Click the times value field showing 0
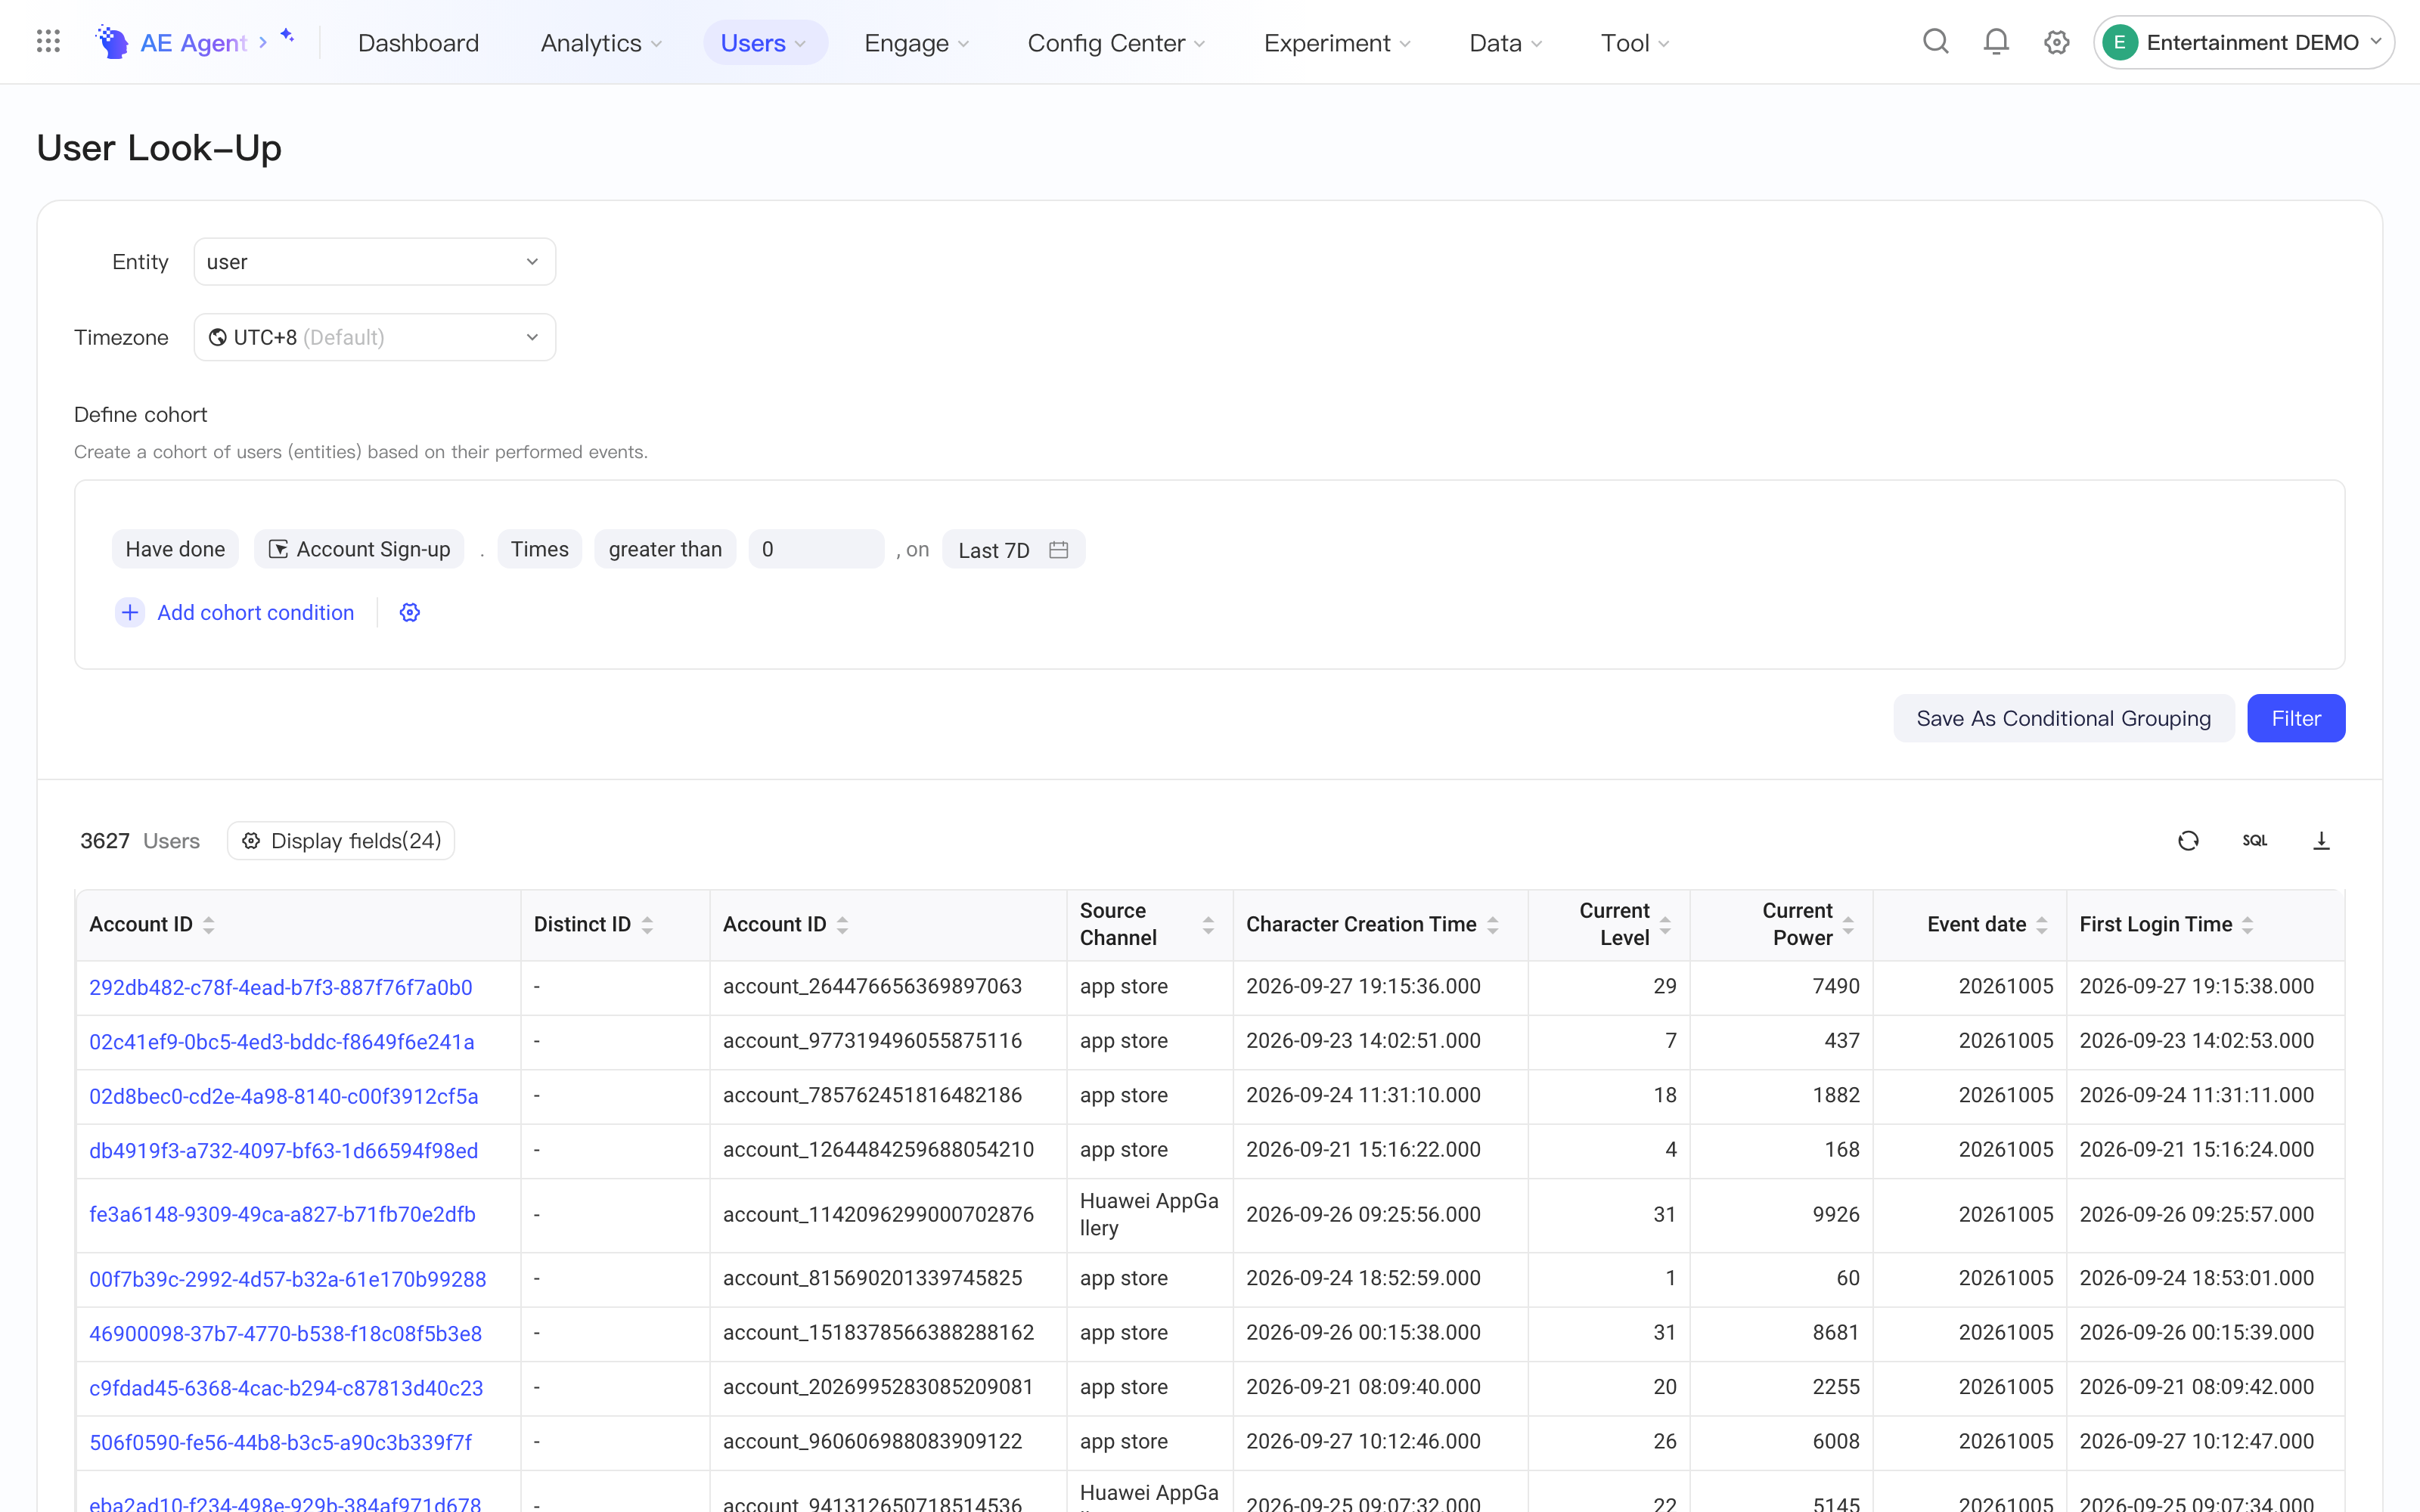Image resolution: width=2420 pixels, height=1512 pixels. 816,549
